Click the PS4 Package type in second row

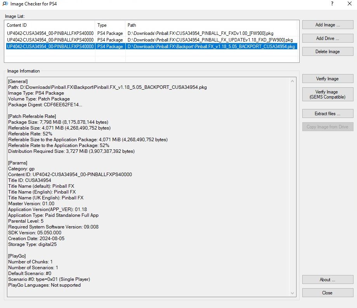[x=110, y=40]
